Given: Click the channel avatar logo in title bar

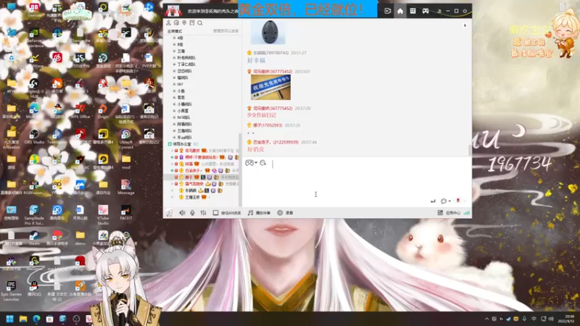Looking at the screenshot, I should [x=173, y=11].
